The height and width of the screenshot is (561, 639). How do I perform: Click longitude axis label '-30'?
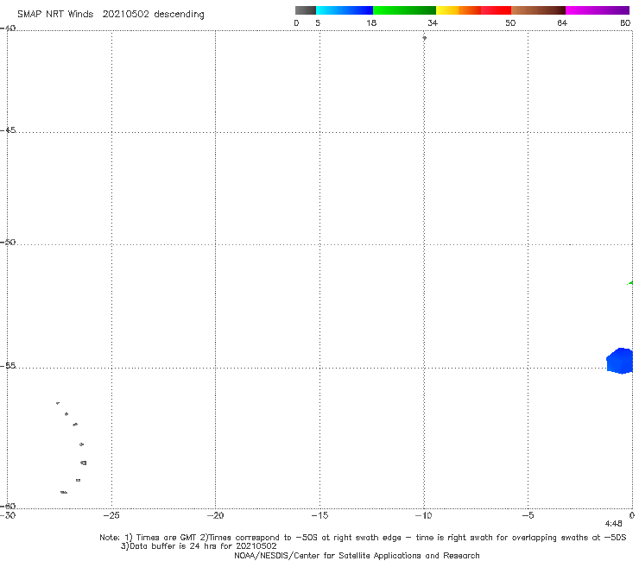[8, 515]
